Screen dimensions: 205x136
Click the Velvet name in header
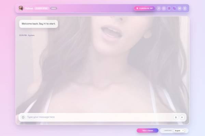click(29, 8)
